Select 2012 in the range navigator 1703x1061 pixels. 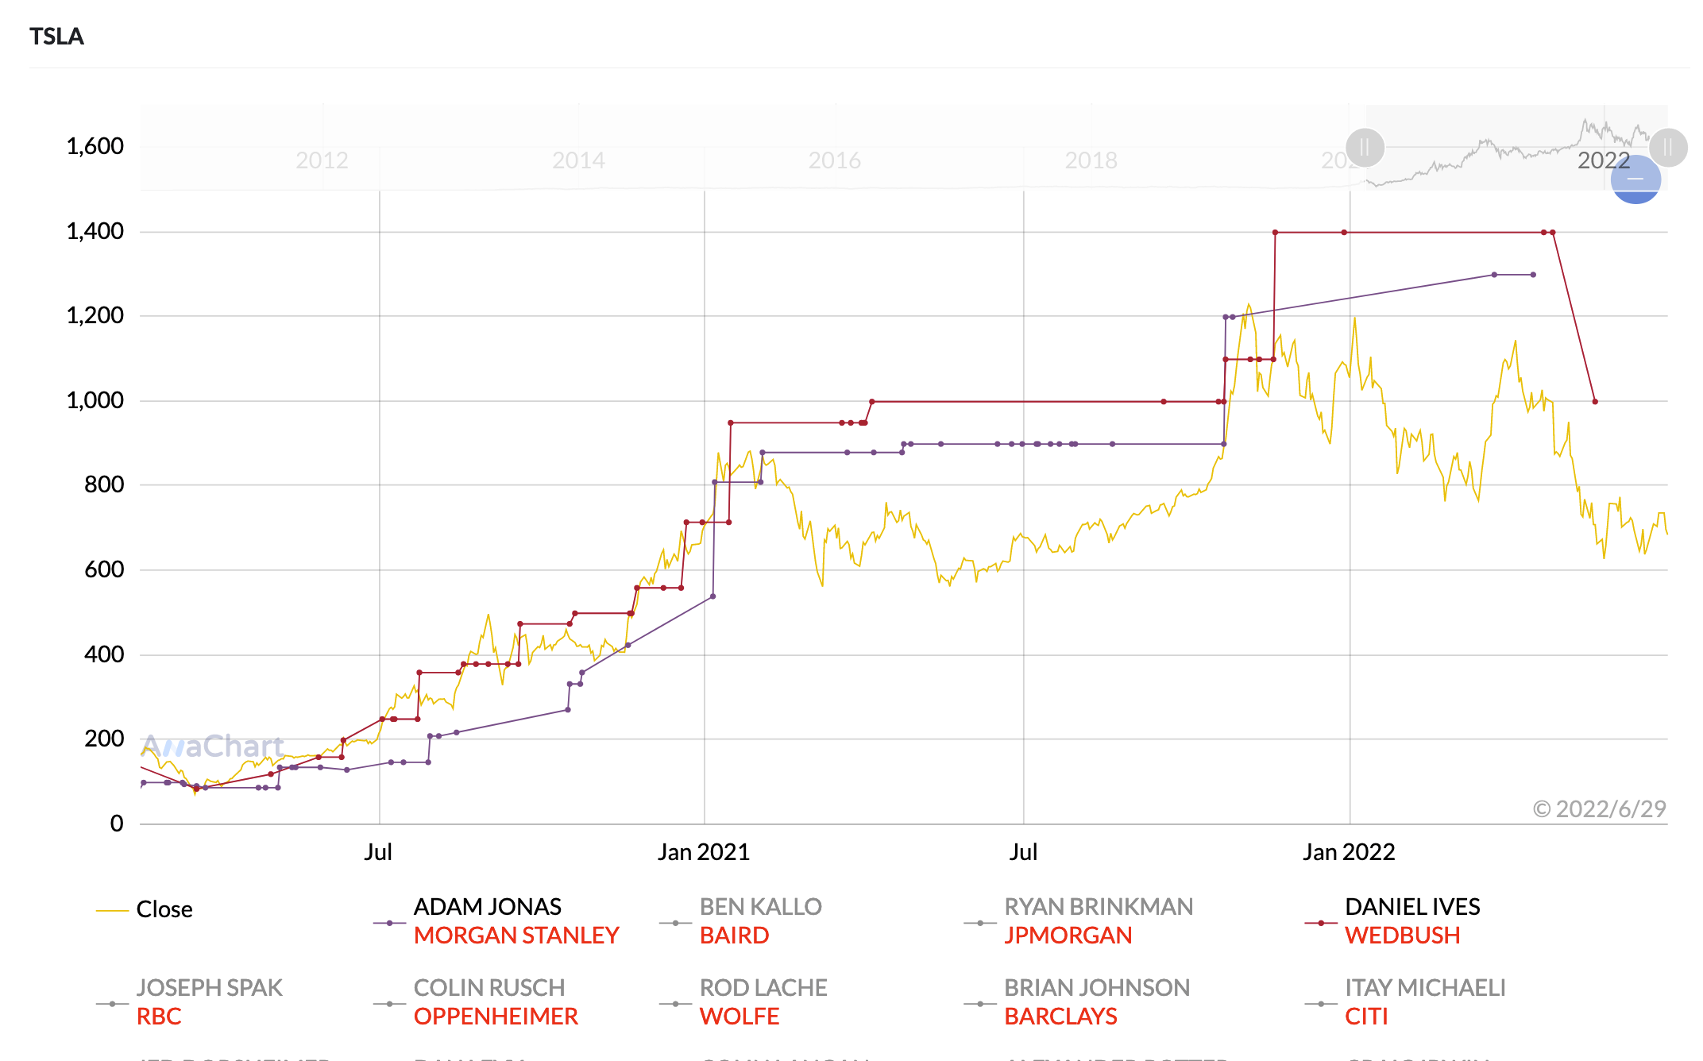pyautogui.click(x=322, y=160)
